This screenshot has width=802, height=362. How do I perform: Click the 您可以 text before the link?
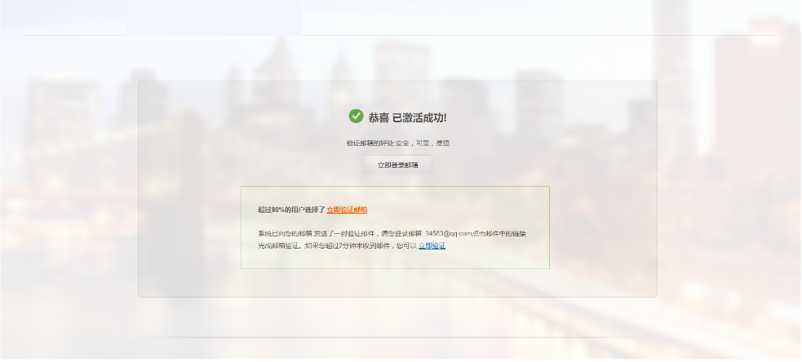pyautogui.click(x=406, y=245)
